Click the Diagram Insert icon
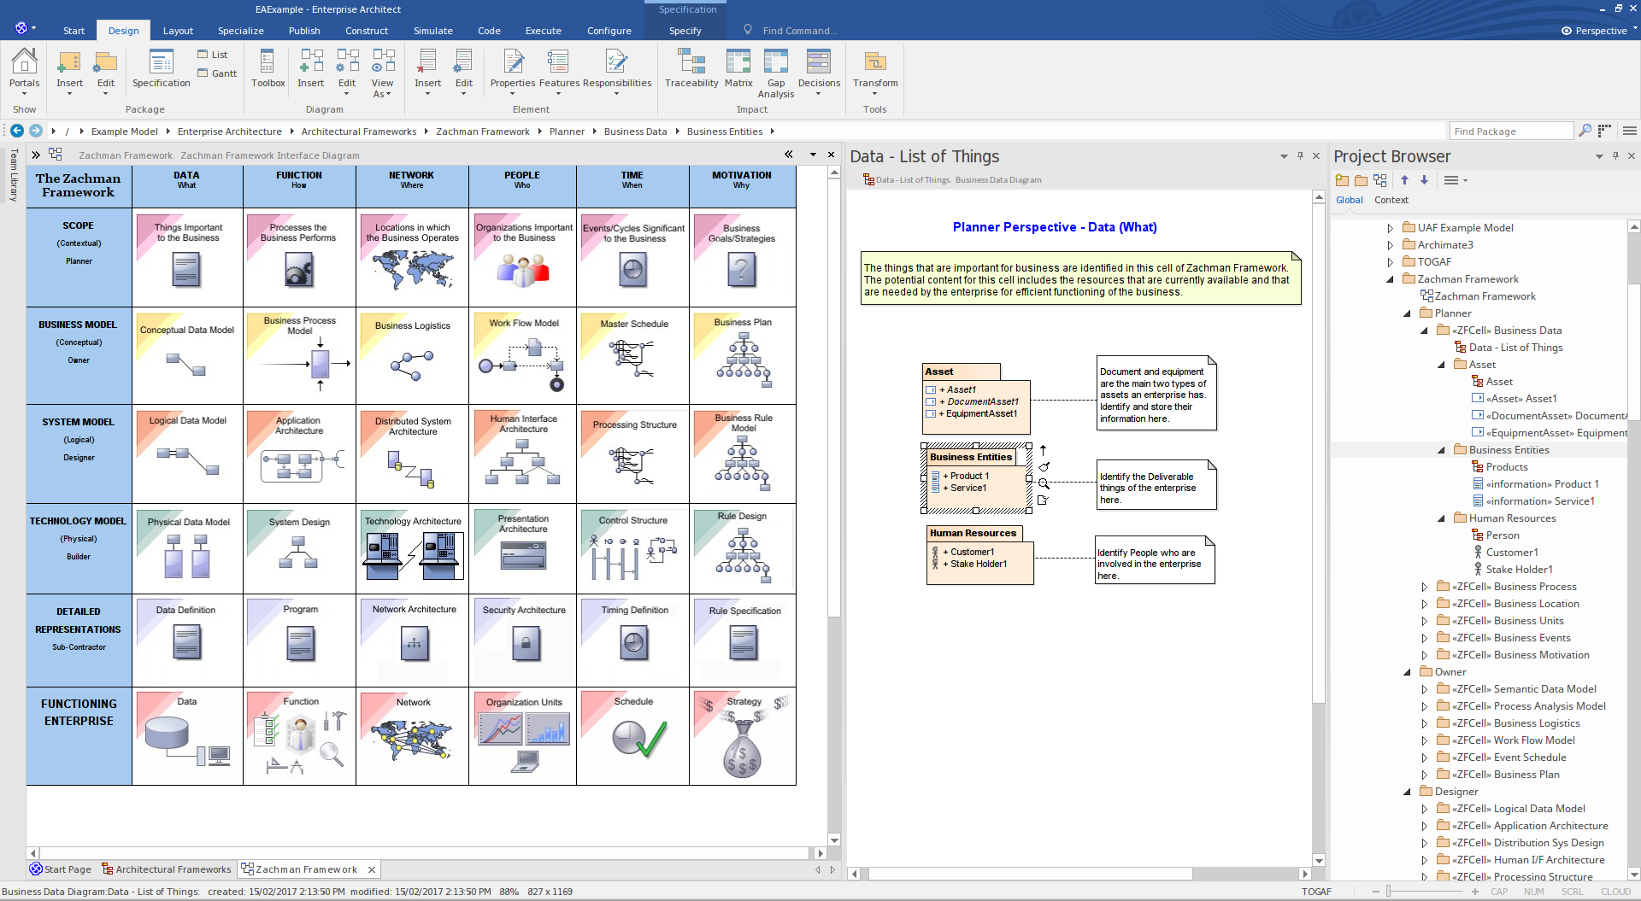 (x=310, y=68)
